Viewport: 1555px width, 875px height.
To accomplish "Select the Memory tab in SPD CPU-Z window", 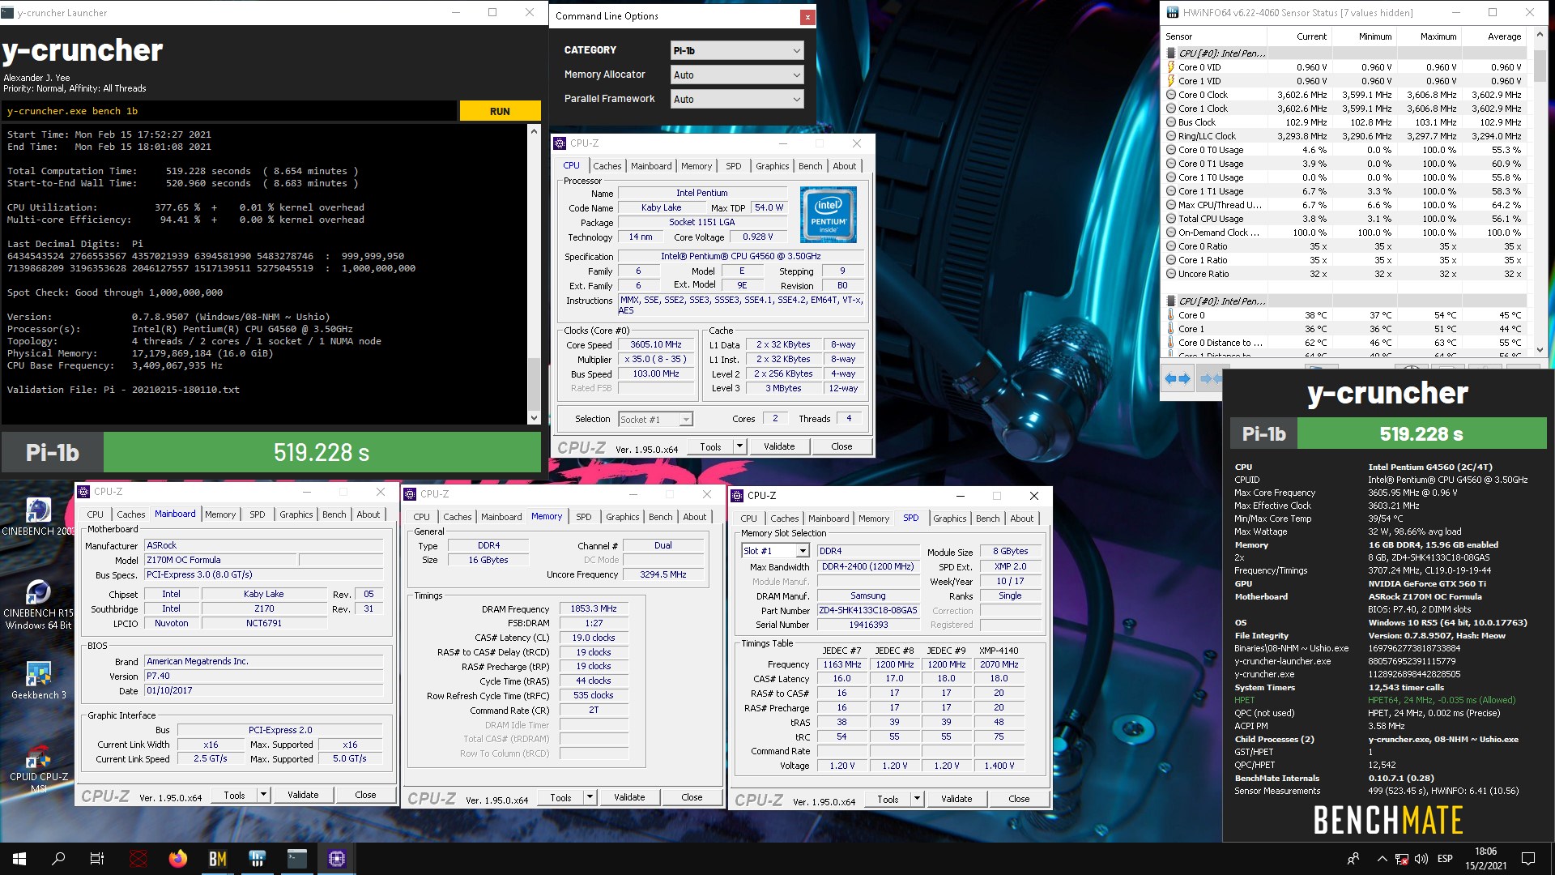I will tap(874, 519).
